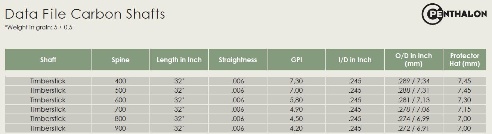Click the Straightness column header
The width and height of the screenshot is (492, 134).
238,60
